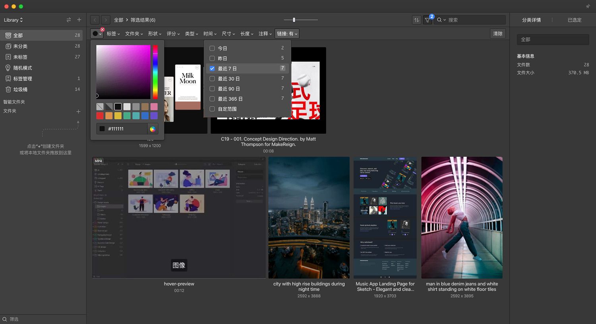Switch to the 已选定 tab

pyautogui.click(x=575, y=20)
